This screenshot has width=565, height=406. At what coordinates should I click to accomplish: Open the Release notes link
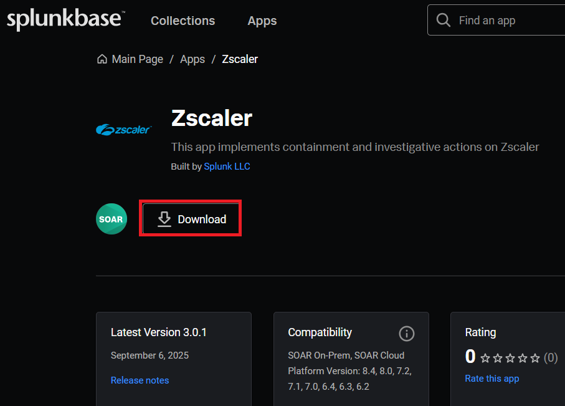click(140, 380)
